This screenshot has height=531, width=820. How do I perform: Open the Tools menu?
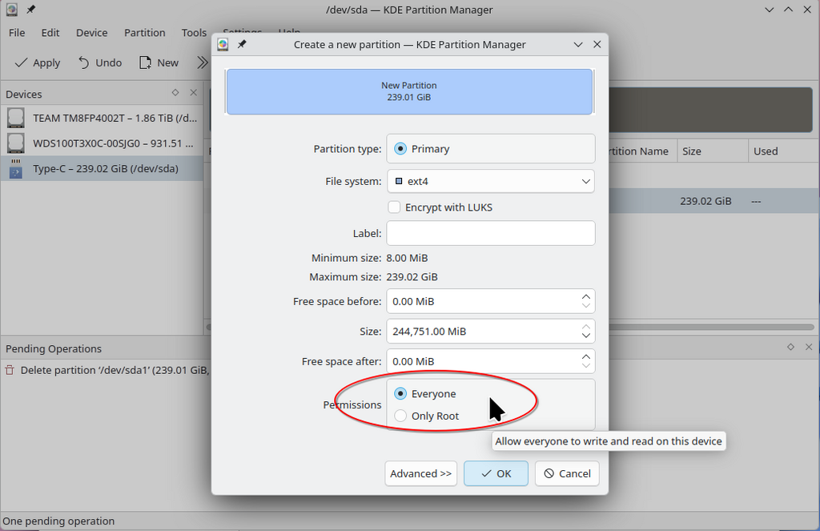[x=194, y=32]
